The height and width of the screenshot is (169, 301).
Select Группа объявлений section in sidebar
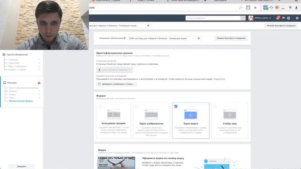click(x=17, y=54)
